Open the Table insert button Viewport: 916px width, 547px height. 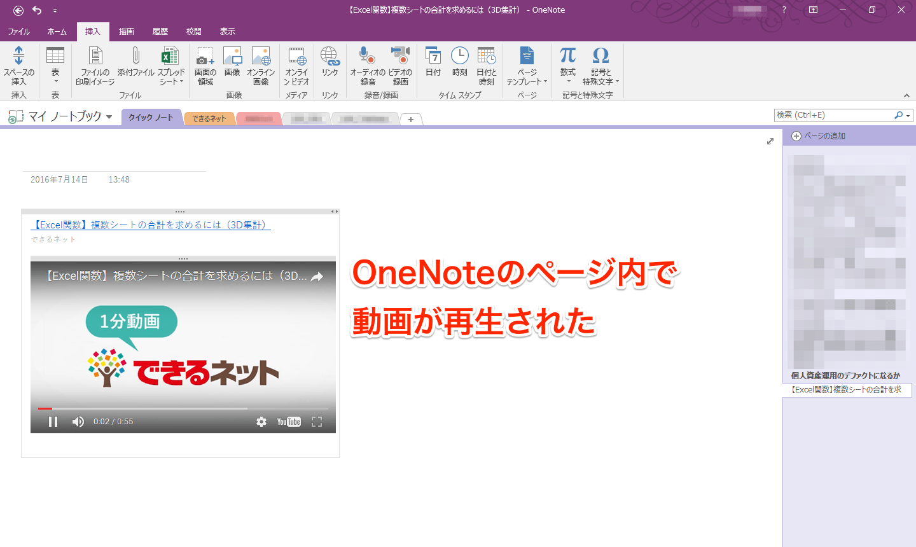55,66
